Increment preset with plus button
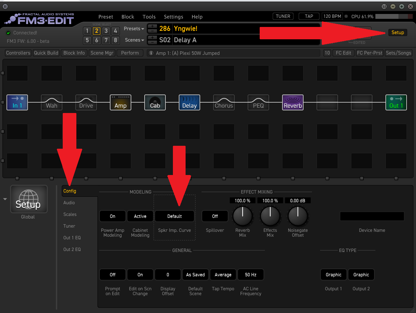Screen dimensions: 416x313 [152, 26]
